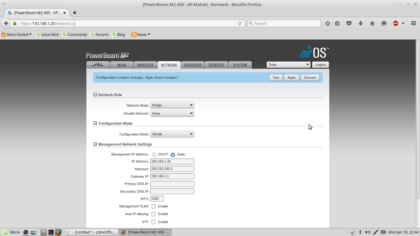The image size is (420, 236).
Task: Open the Linux Mint Menu button
Action: point(11,232)
